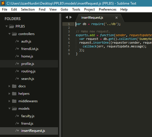The width and height of the screenshot is (152, 137).
Task: Click line number 1 in the gutter
Action: (69, 24)
